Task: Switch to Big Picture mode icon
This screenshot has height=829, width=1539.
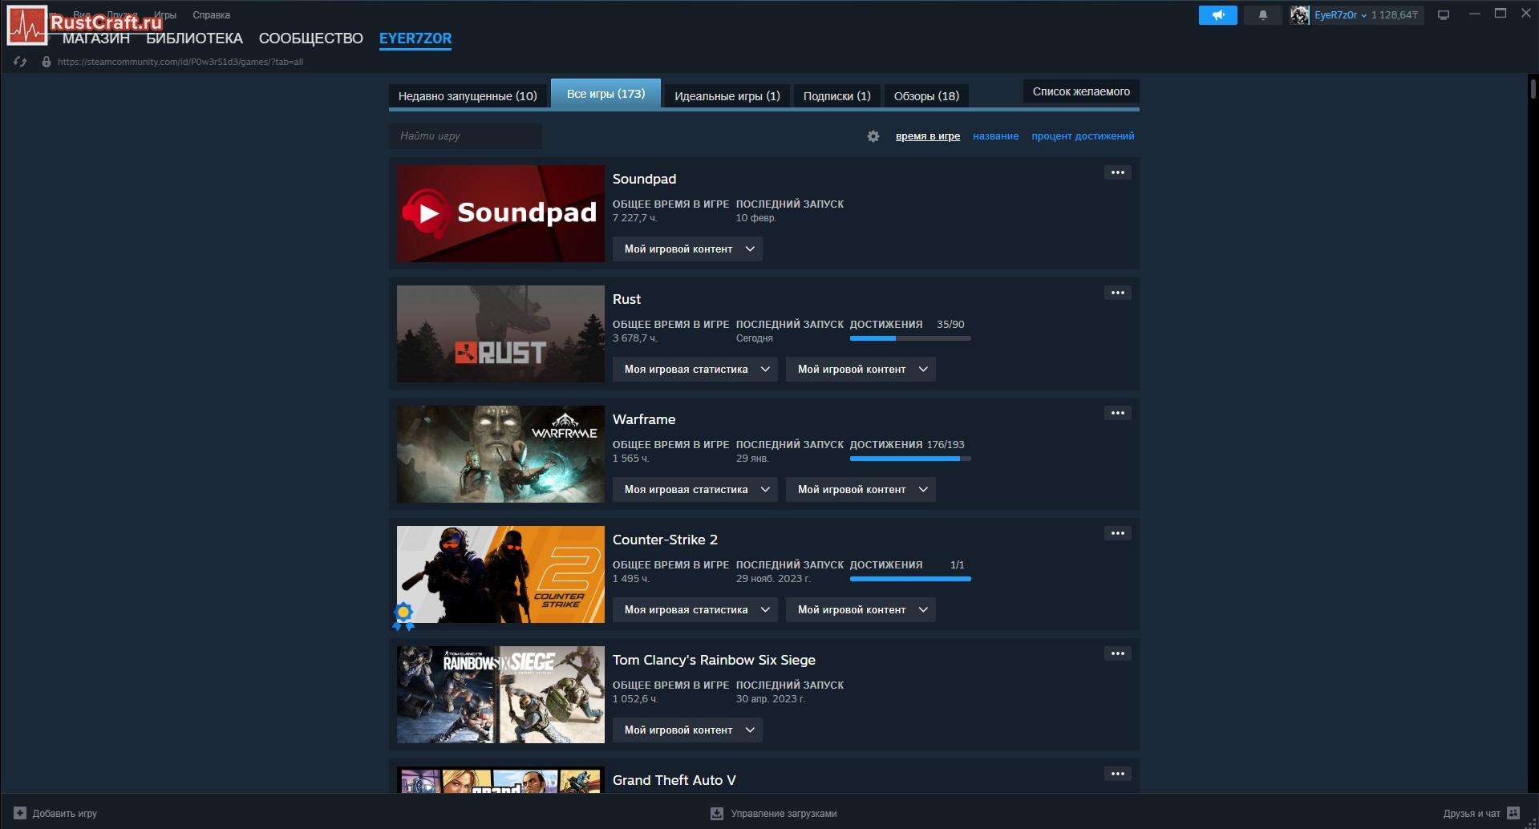Action: click(1444, 15)
